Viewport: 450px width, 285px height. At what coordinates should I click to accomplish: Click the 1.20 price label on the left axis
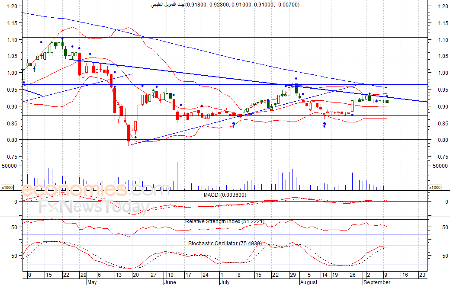click(13, 6)
